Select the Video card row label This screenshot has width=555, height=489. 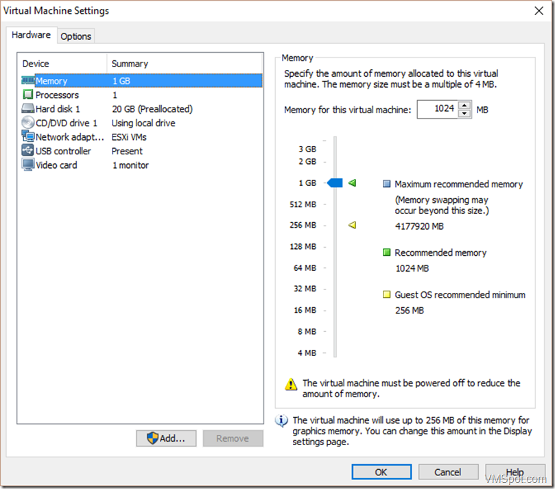pos(56,165)
